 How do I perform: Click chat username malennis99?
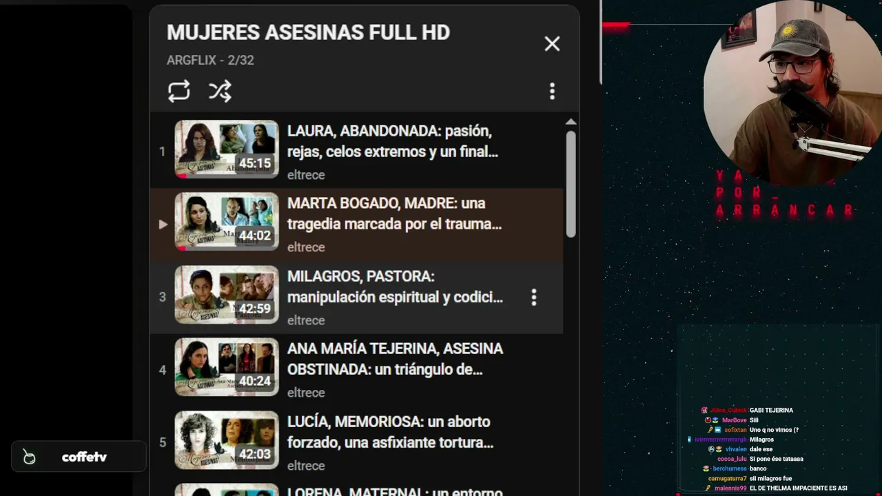(x=730, y=488)
